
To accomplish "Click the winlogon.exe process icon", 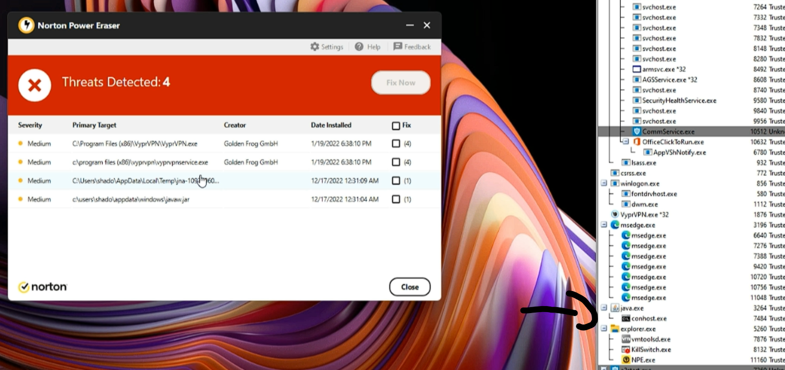I will 615,184.
